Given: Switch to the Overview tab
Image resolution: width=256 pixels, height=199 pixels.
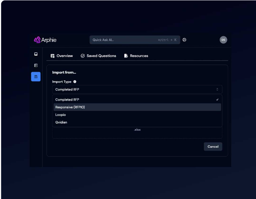Looking at the screenshot, I should click(62, 56).
